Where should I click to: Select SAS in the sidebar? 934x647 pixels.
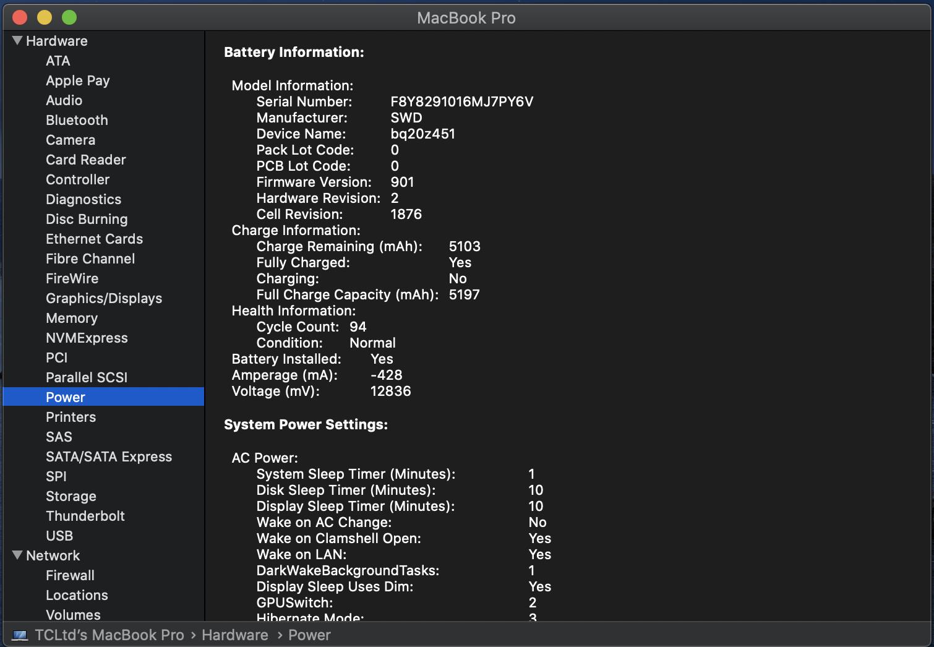[59, 437]
